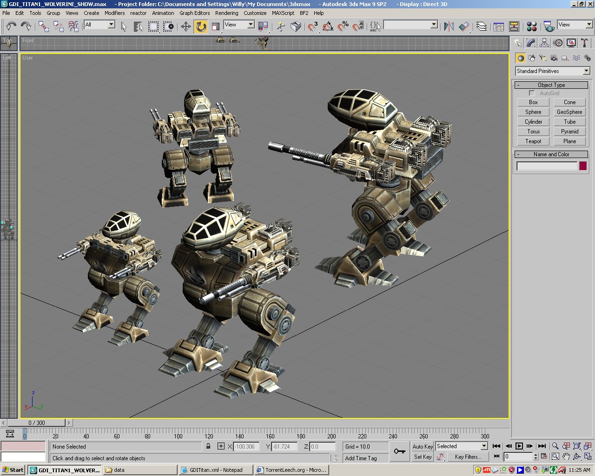Click the Torus primitive button
The width and height of the screenshot is (595, 476).
[533, 132]
